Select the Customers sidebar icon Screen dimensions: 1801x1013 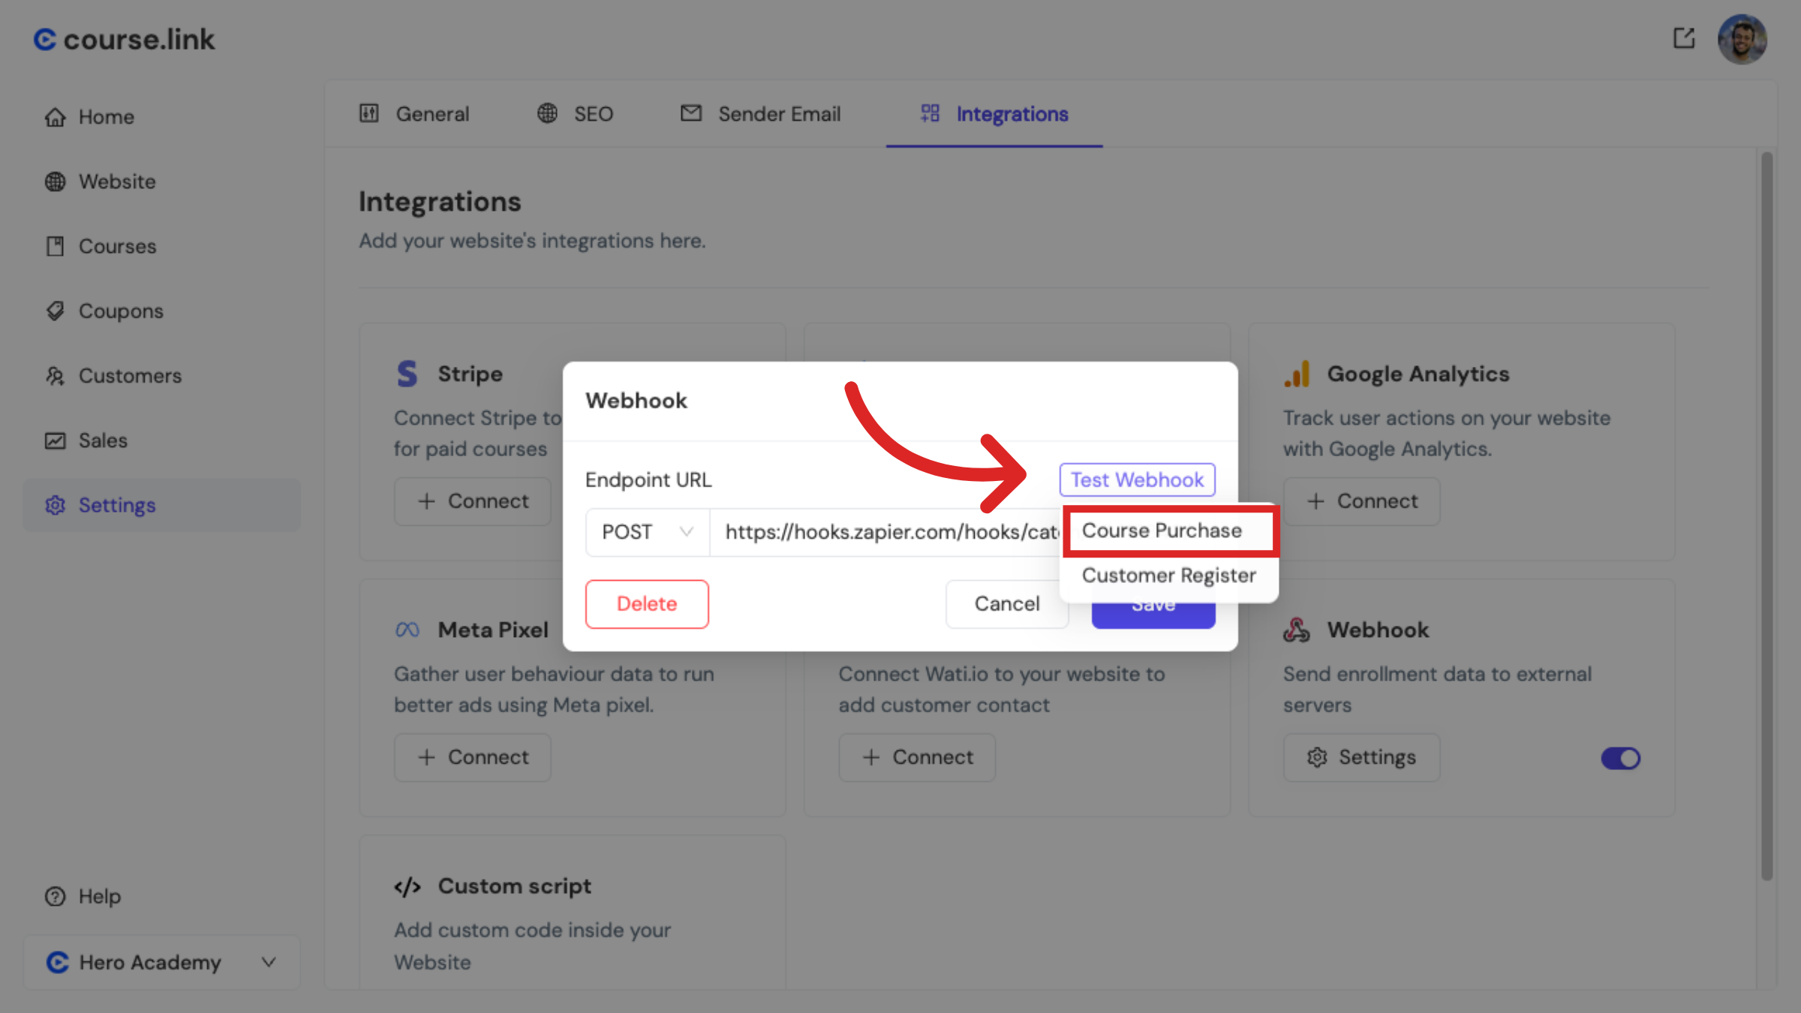[55, 376]
